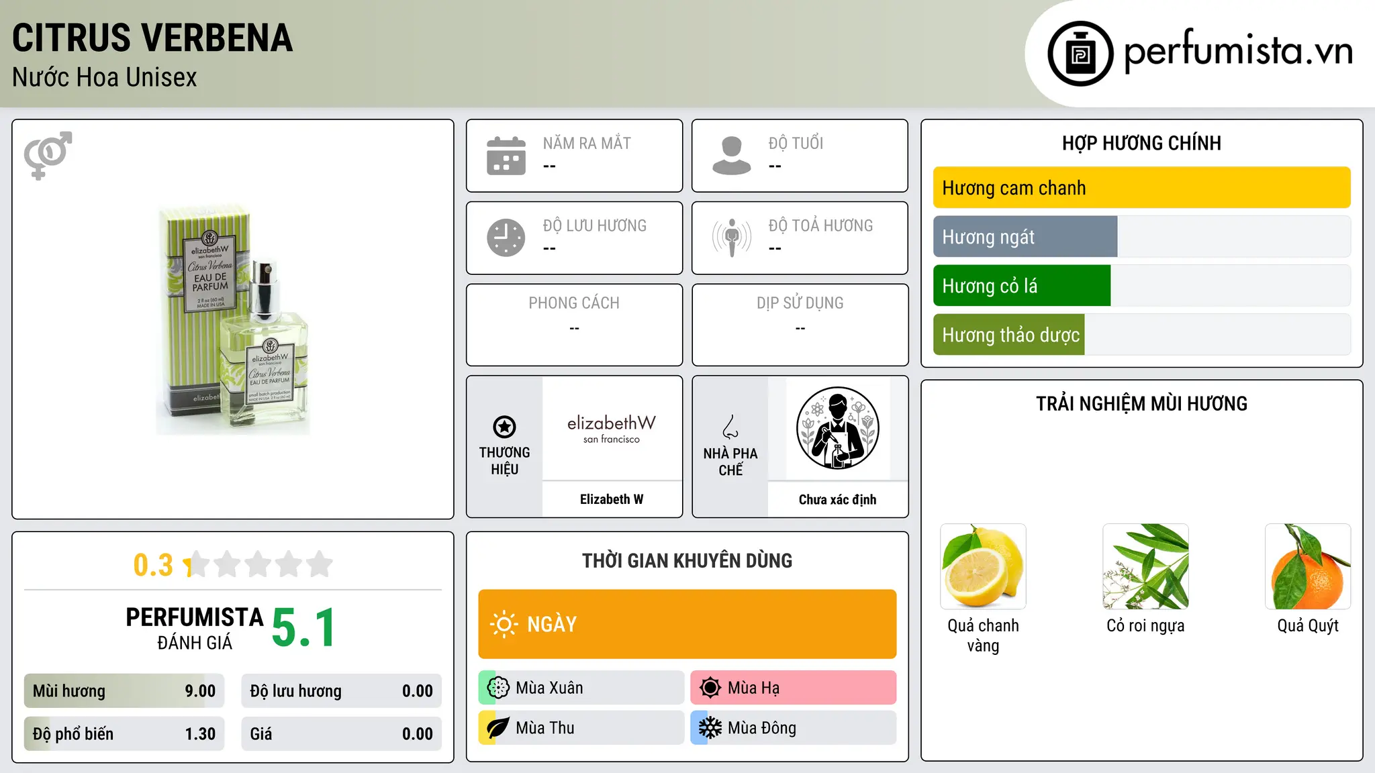Viewport: 1375px width, 773px height.
Task: Click the HỢP HƯƠNG CHÍNH heading
Action: point(1141,143)
